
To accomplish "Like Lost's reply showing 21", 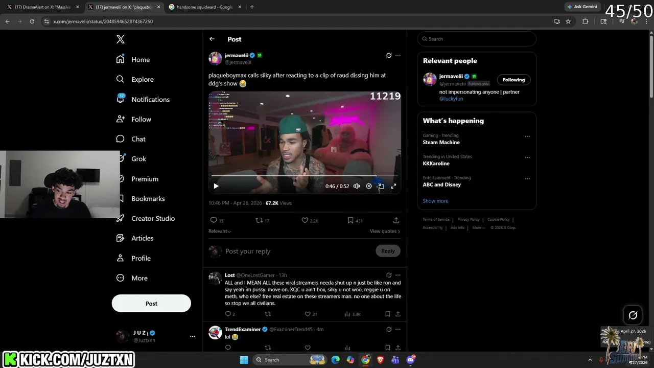I will 308,314.
